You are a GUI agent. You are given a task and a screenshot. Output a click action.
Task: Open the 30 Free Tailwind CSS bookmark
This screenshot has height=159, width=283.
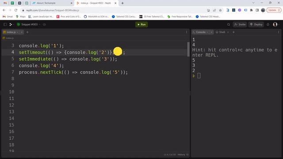tap(152, 17)
